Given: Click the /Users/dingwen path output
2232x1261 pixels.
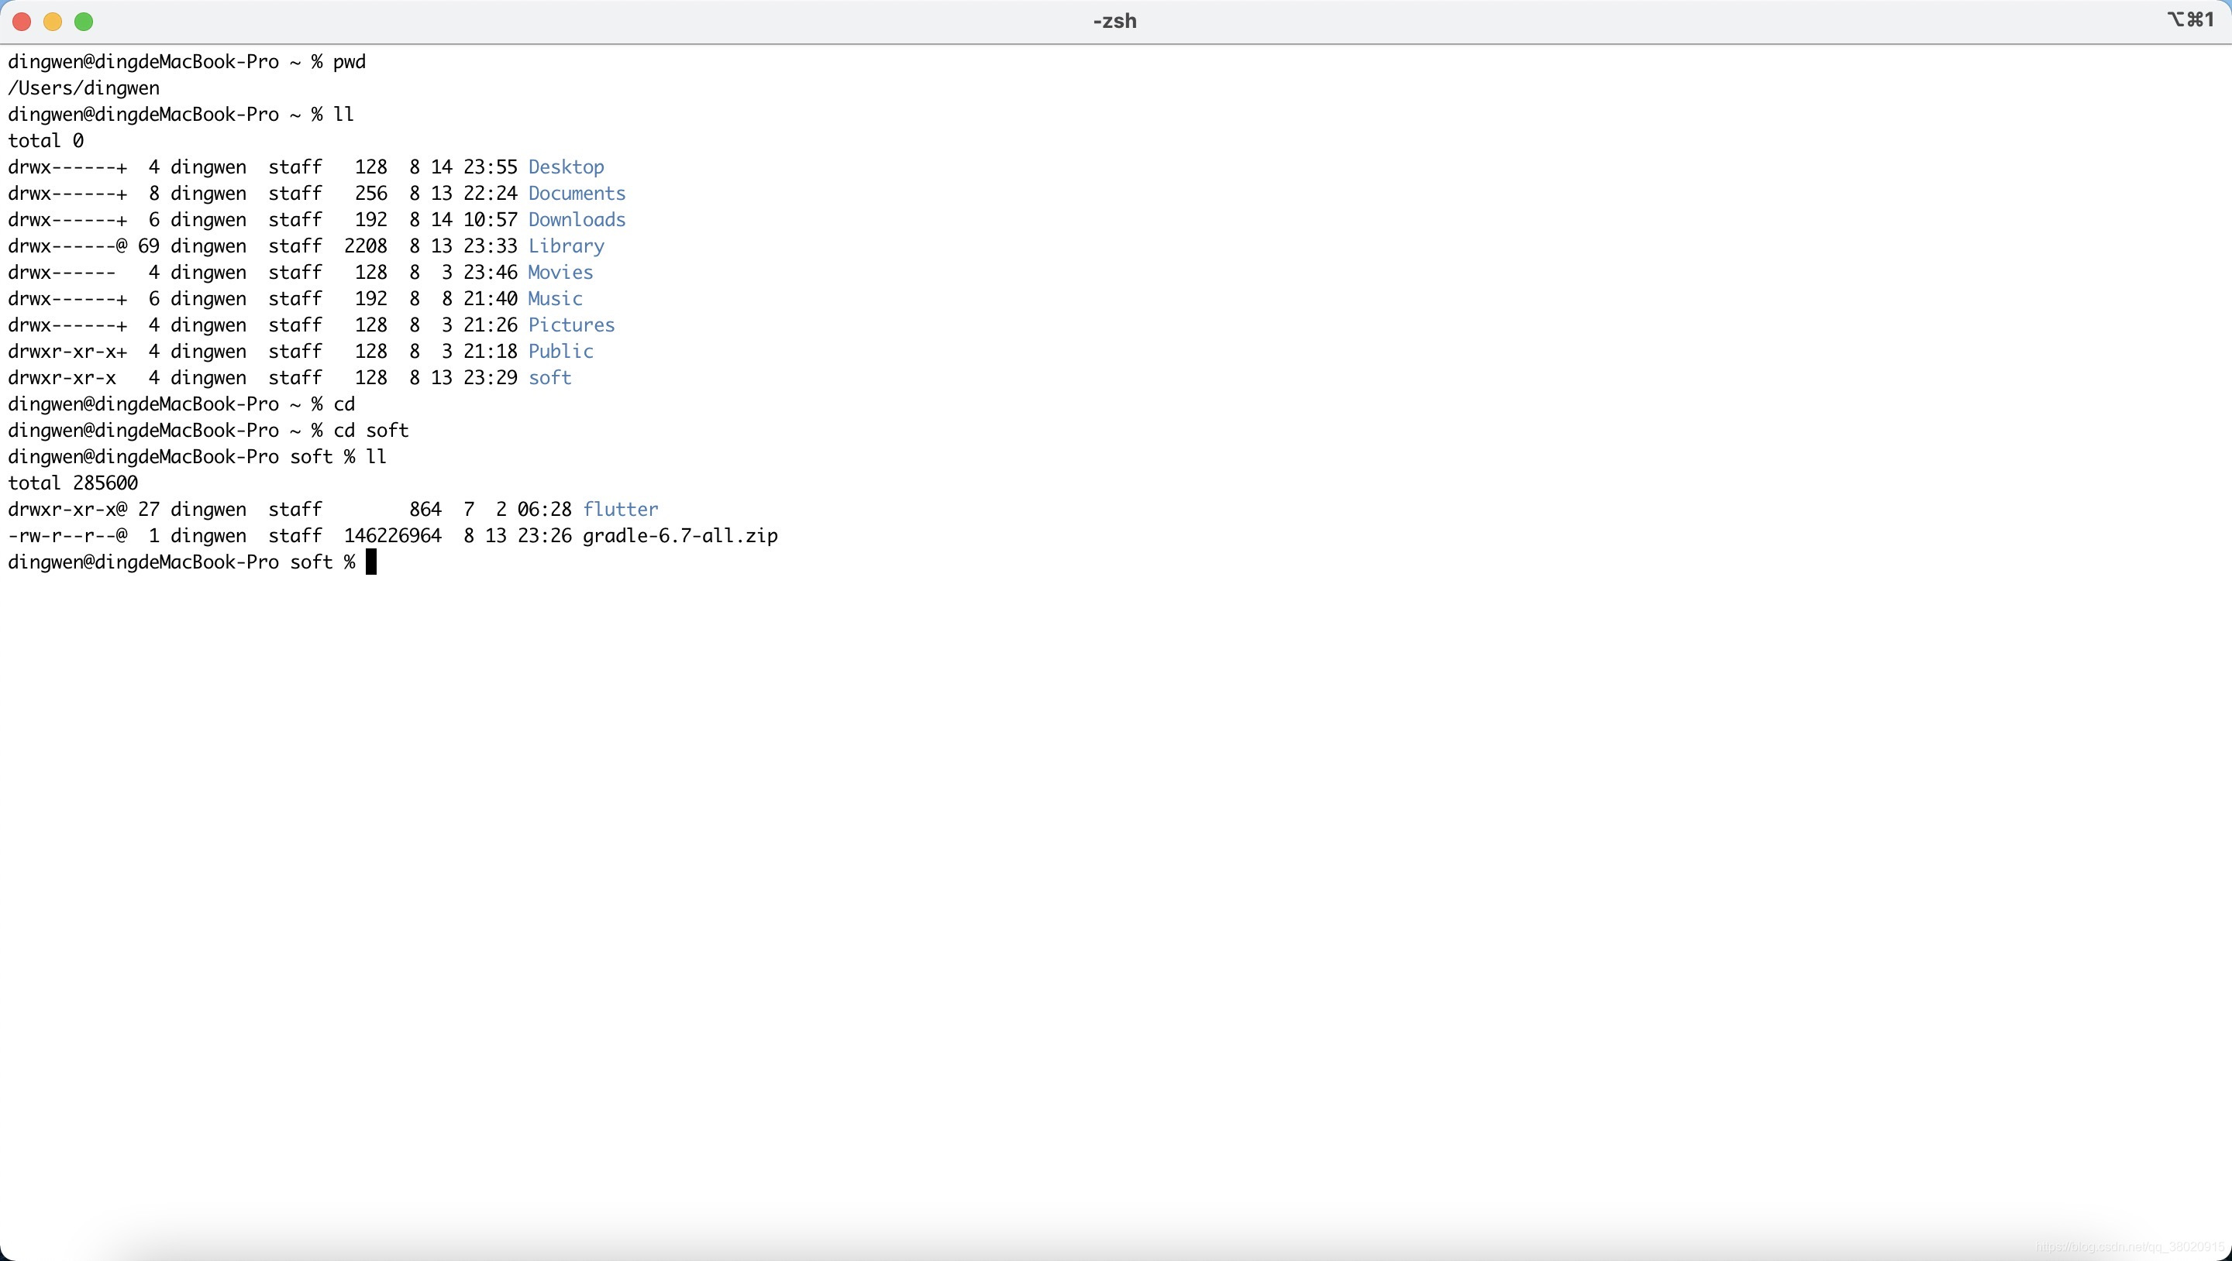Looking at the screenshot, I should click(84, 88).
